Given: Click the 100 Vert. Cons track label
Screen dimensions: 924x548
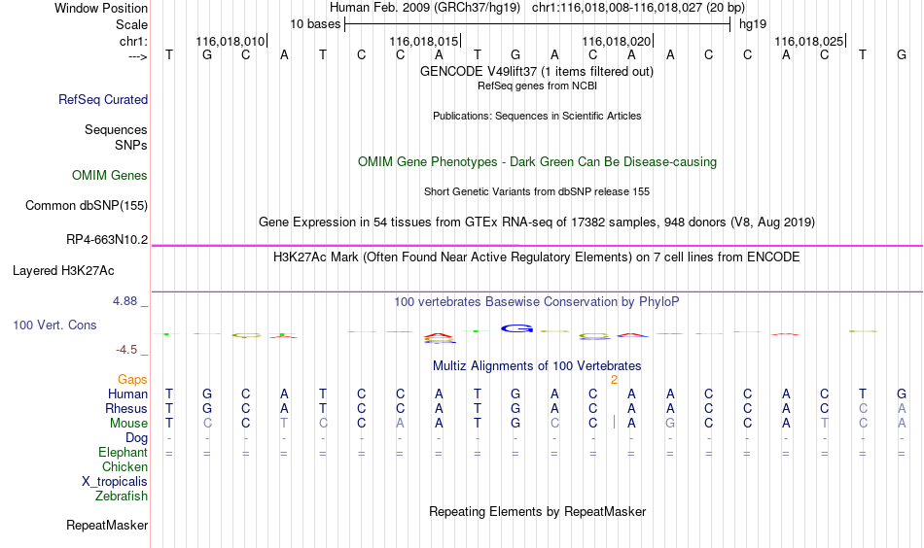Looking at the screenshot, I should click(x=54, y=325).
